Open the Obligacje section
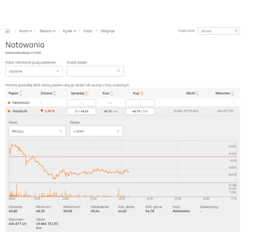 [x=107, y=31]
